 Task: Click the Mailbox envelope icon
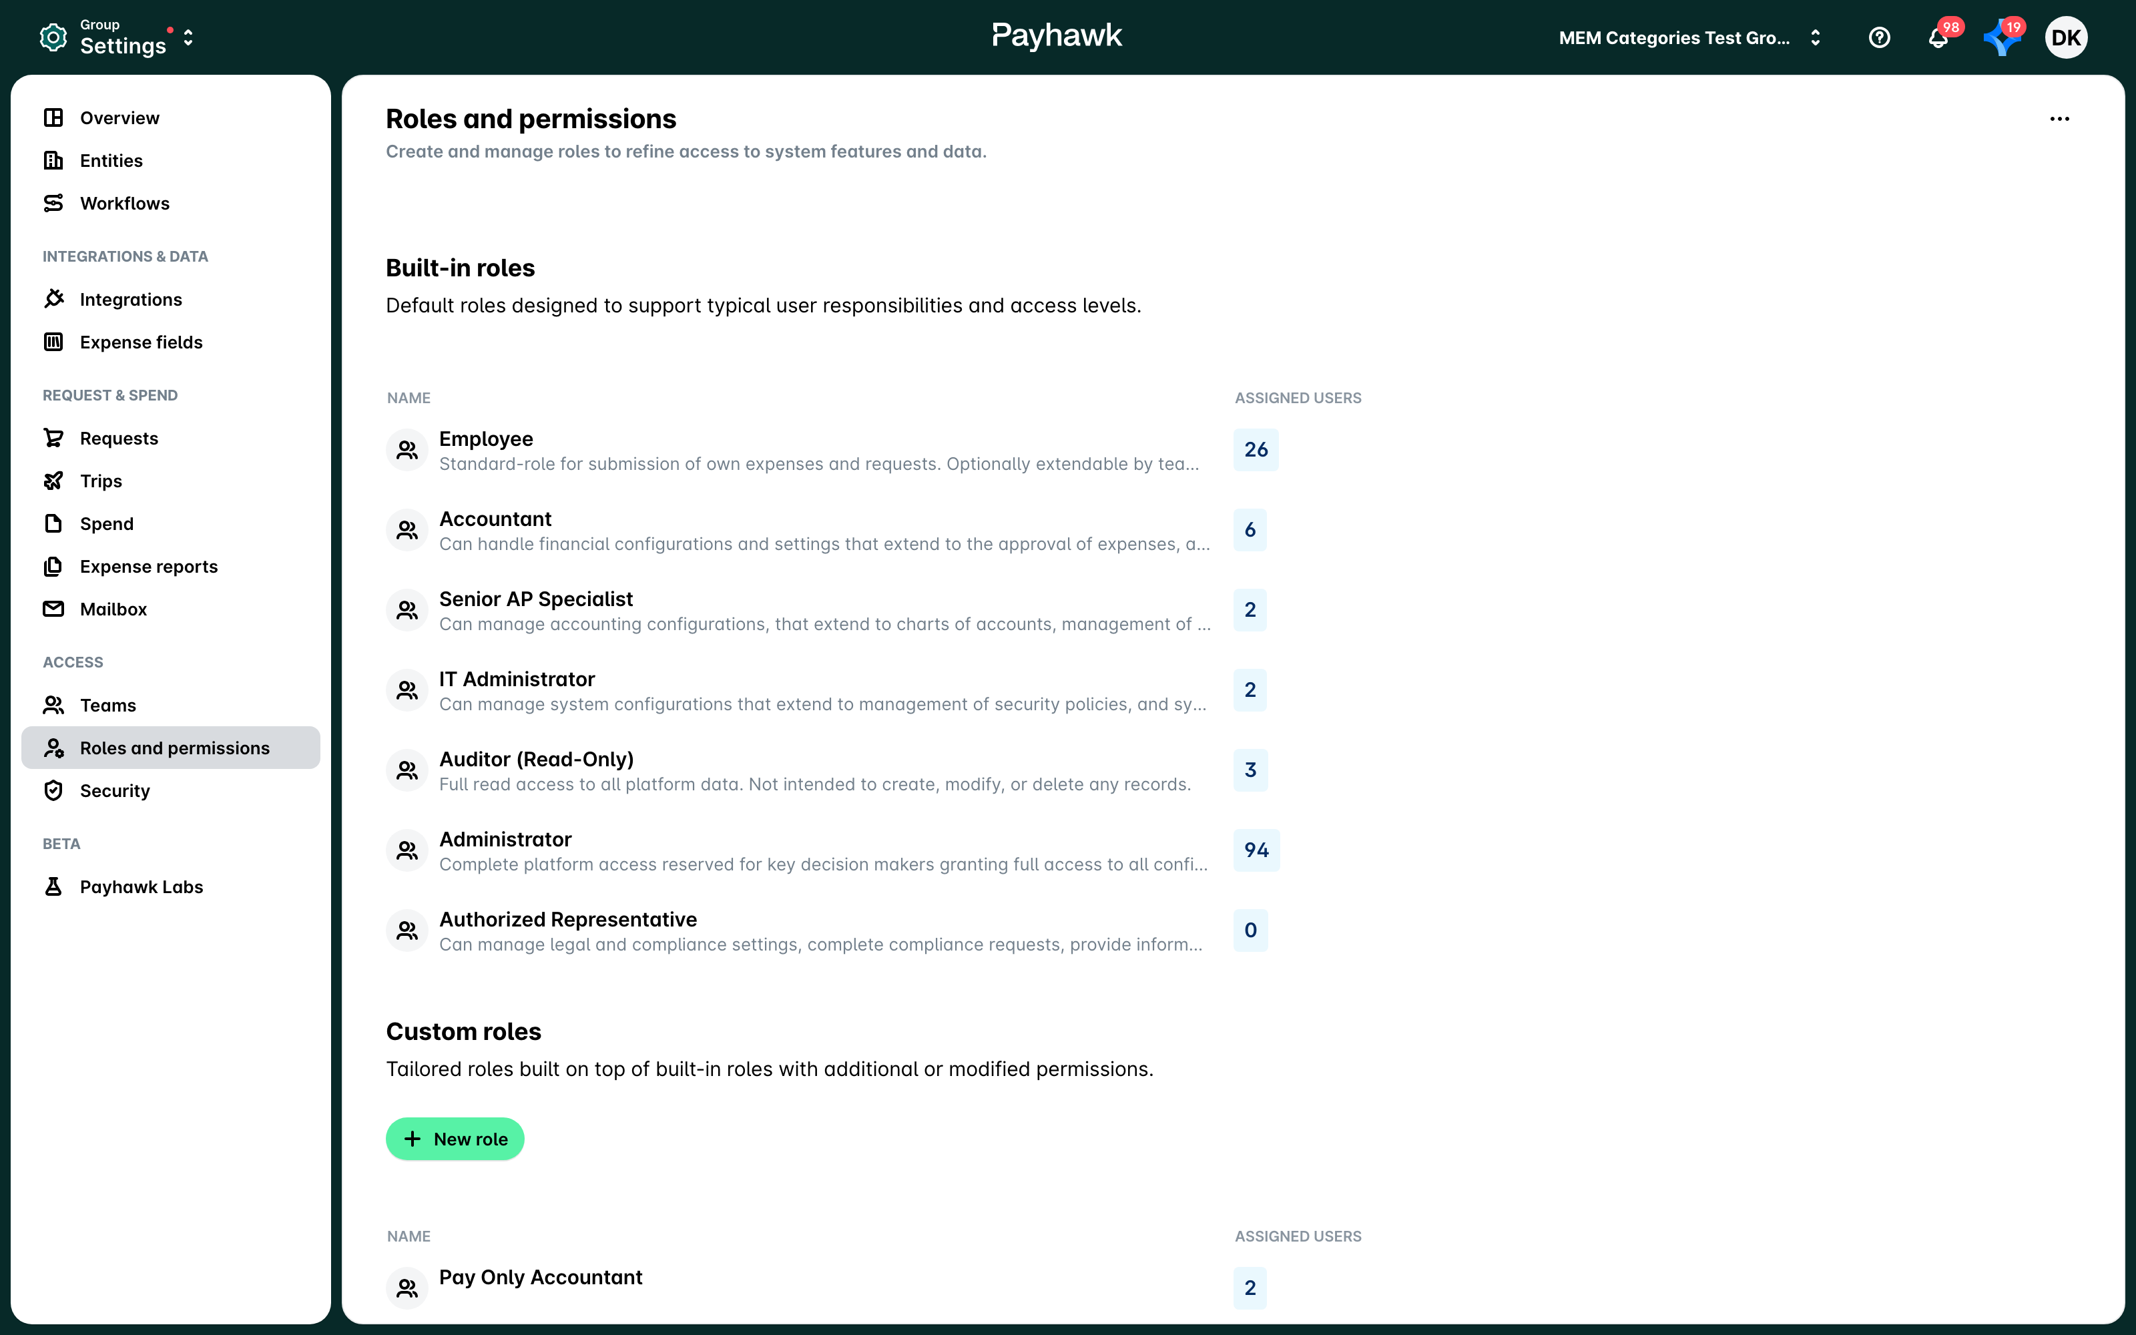[x=54, y=609]
